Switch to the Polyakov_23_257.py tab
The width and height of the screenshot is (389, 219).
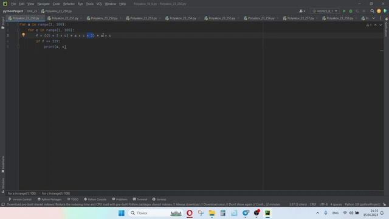(300, 18)
